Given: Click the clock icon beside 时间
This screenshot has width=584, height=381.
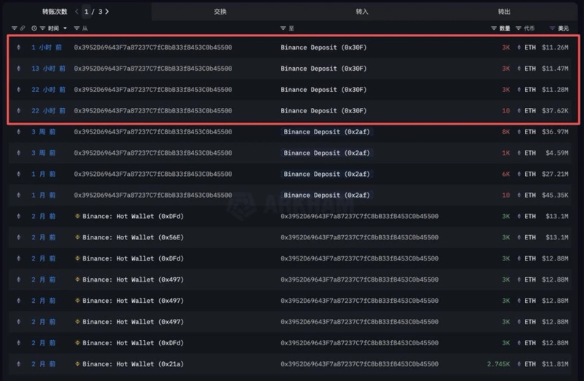Looking at the screenshot, I should point(34,28).
